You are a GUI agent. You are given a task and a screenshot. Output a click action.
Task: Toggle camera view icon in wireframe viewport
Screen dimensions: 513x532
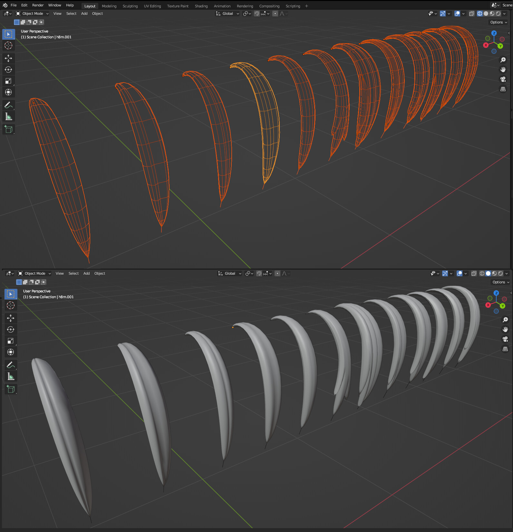tap(503, 79)
